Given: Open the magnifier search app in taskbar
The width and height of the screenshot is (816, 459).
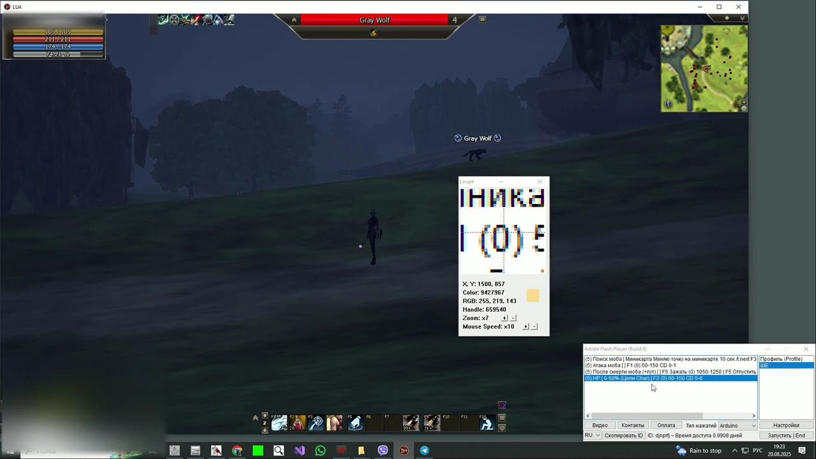Looking at the screenshot, I should 279,451.
